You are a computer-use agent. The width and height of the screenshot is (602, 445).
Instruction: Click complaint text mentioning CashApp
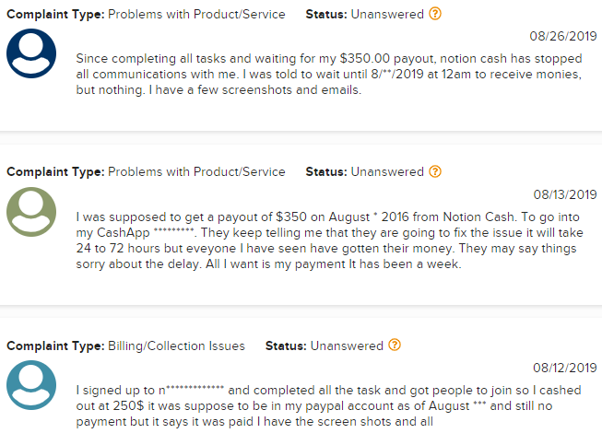(x=329, y=240)
